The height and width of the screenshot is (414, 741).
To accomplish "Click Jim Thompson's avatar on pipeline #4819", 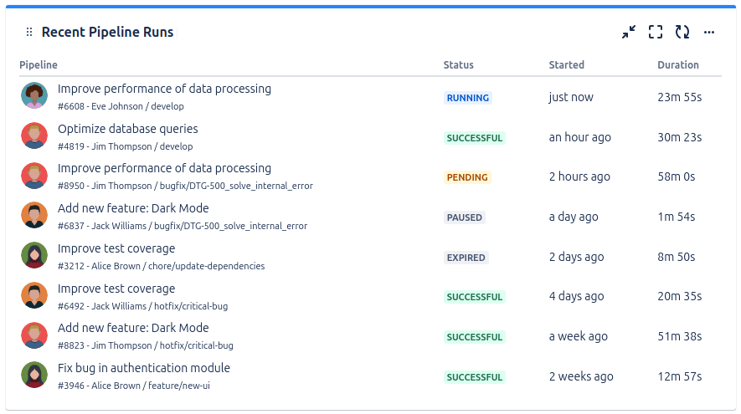I will 34,136.
